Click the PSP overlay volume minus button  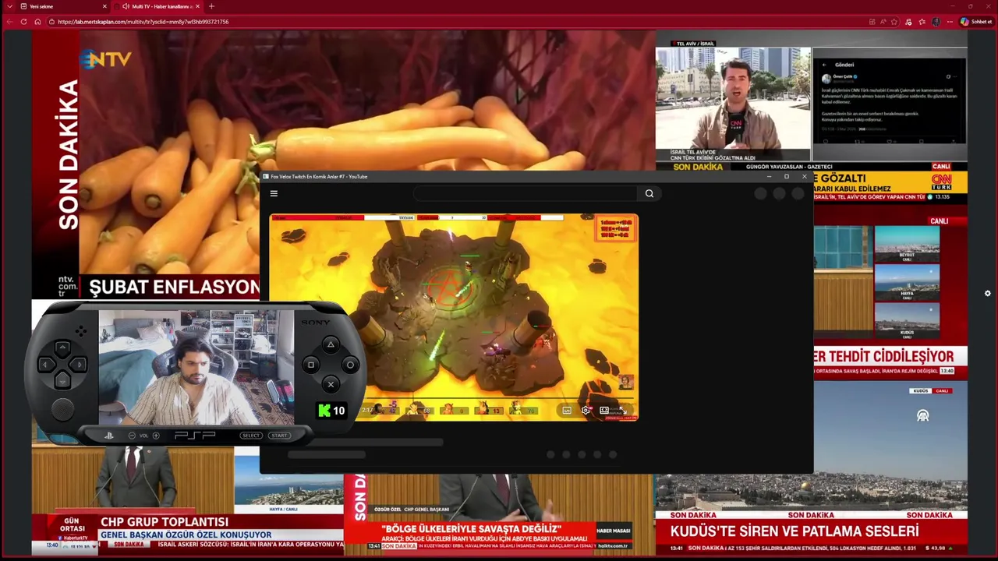click(x=132, y=436)
